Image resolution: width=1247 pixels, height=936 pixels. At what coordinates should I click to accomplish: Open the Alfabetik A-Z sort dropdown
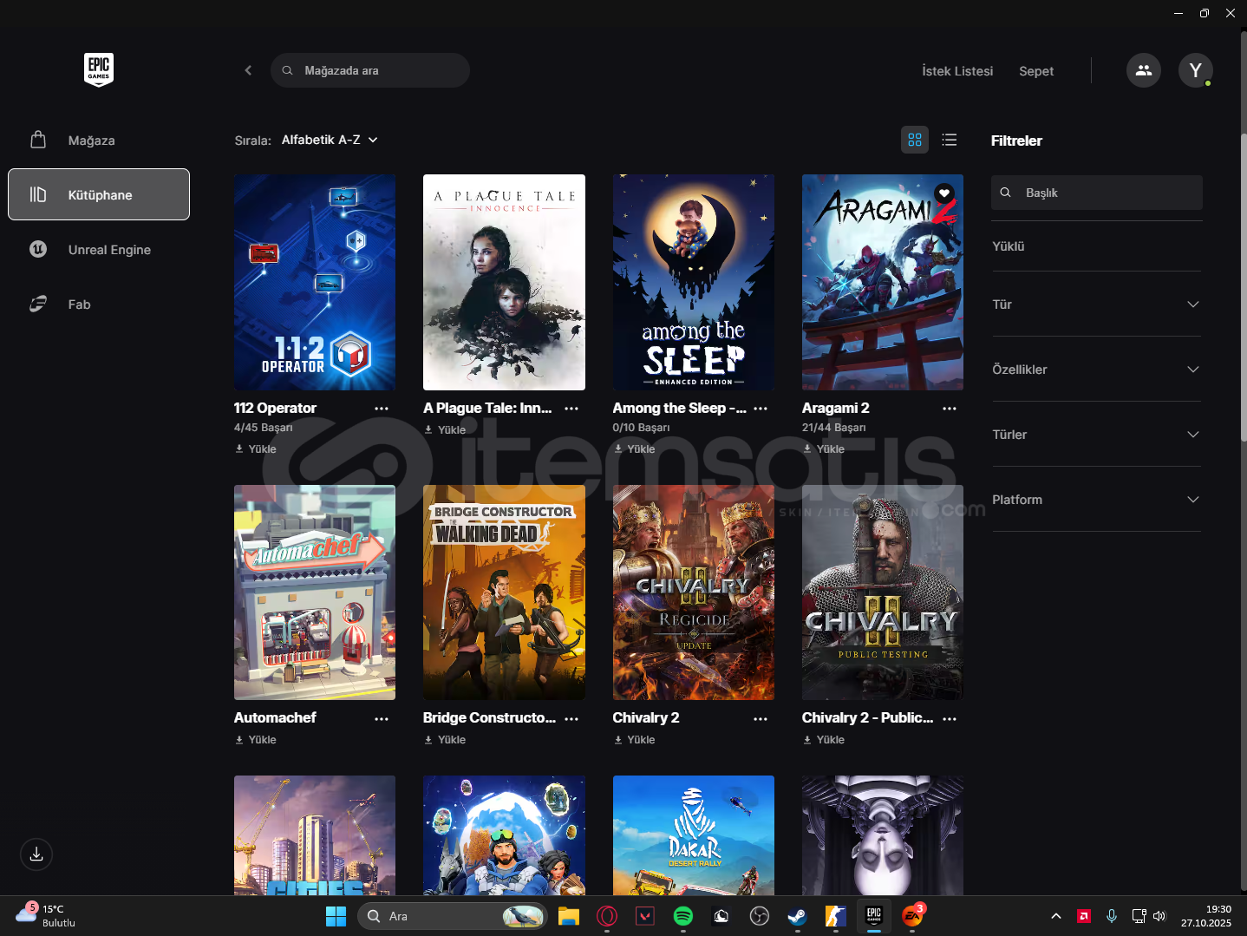330,140
